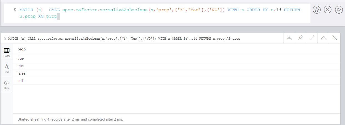Collapse the result frame with chevron
Viewport: 345px width, 125px height.
pyautogui.click(x=323, y=38)
